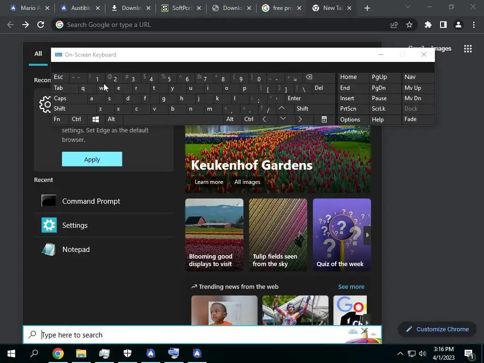The image size is (484, 363).
Task: Toggle Chrome side panel
Action: 443,25
